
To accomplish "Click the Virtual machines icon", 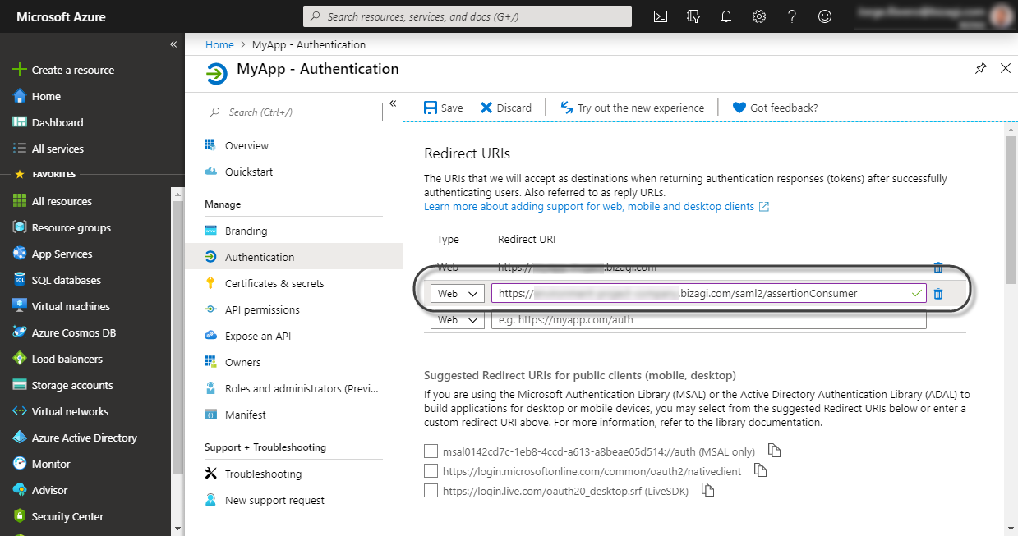I will 20,306.
